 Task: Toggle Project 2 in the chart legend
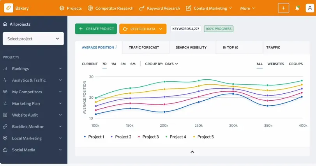121,137
